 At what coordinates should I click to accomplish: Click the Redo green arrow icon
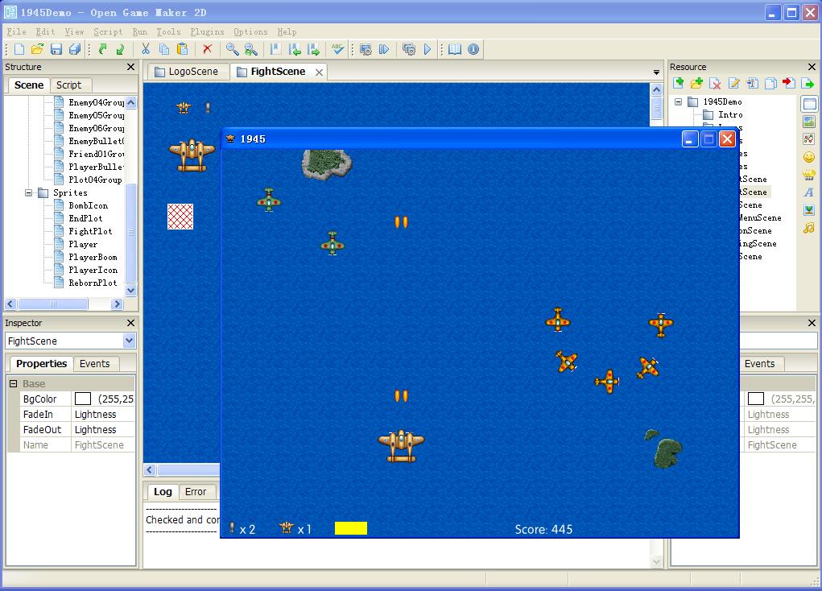(121, 49)
